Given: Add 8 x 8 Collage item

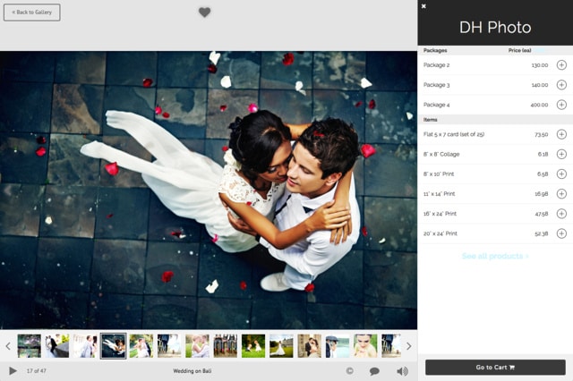Looking at the screenshot, I should pyautogui.click(x=561, y=154).
